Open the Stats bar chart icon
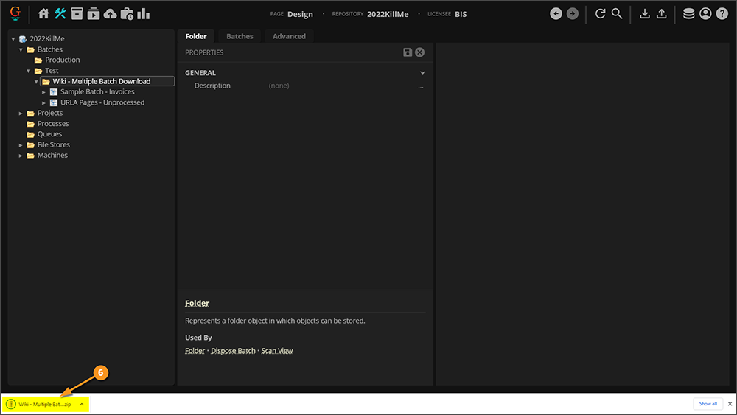 pos(144,13)
